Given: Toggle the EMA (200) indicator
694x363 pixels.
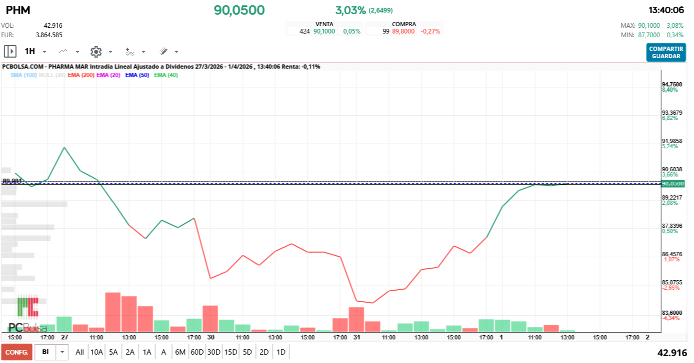Looking at the screenshot, I should pos(82,75).
